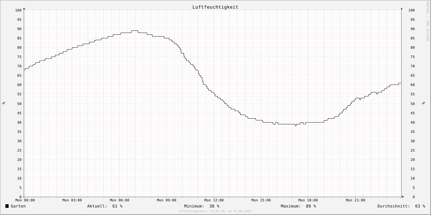The height and width of the screenshot is (215, 431).
Task: Click the 90 label on the left axis
Action: 19,29
